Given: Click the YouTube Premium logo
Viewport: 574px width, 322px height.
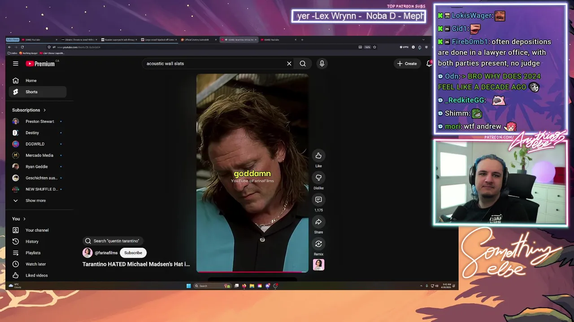Looking at the screenshot, I should (x=40, y=64).
